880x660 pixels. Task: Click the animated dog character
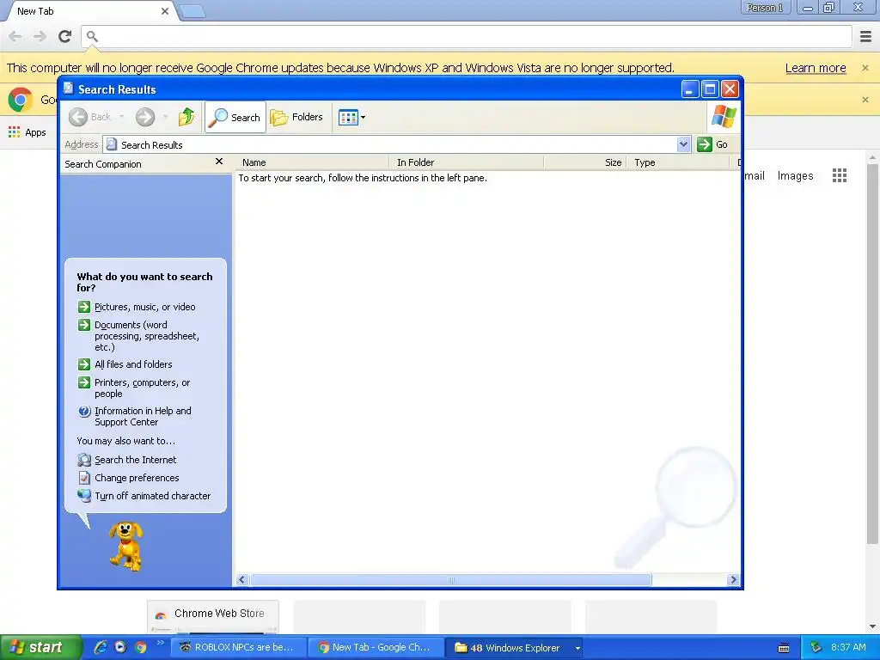tap(125, 546)
